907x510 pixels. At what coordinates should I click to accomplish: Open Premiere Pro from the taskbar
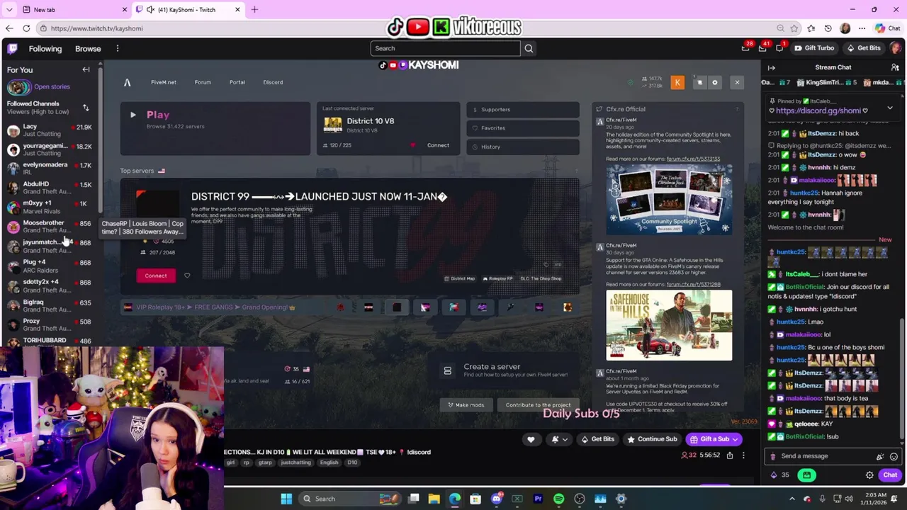point(538,499)
